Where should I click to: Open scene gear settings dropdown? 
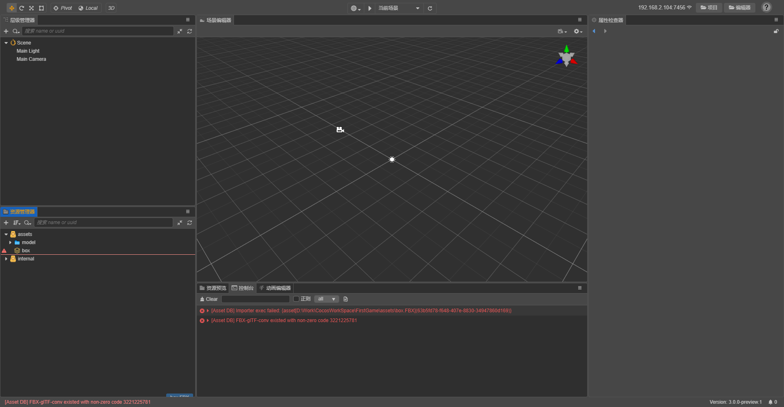tap(578, 31)
